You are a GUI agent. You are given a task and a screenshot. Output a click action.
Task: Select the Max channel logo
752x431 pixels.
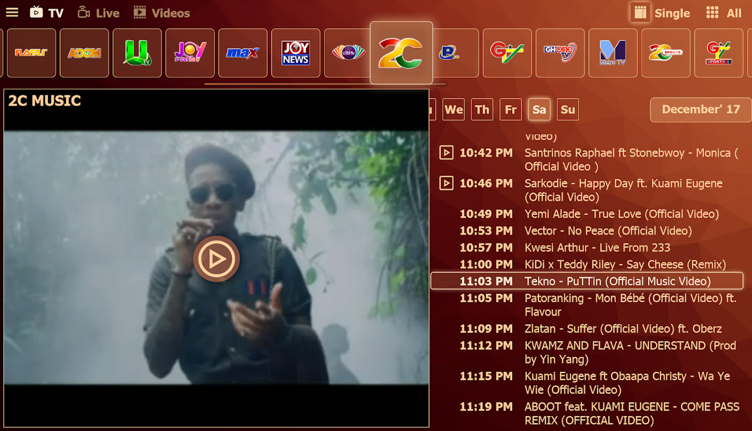click(242, 53)
